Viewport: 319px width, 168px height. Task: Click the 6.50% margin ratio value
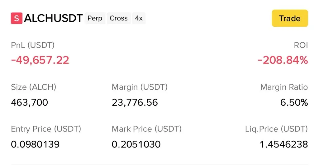coord(294,102)
